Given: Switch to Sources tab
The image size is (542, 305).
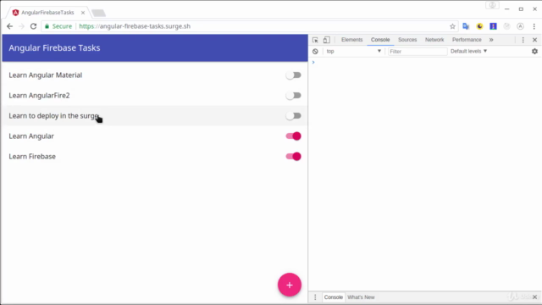Looking at the screenshot, I should click(407, 40).
